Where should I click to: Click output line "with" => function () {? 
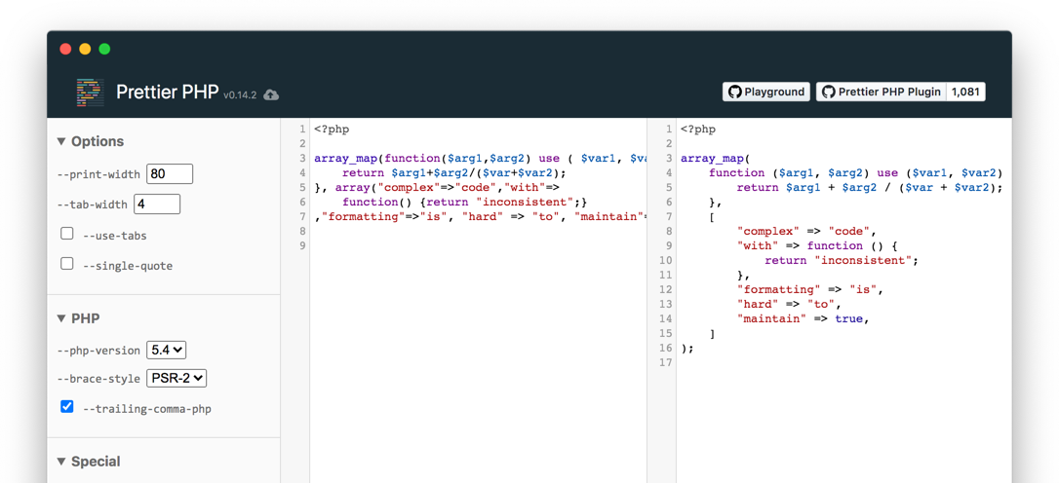[x=818, y=245]
